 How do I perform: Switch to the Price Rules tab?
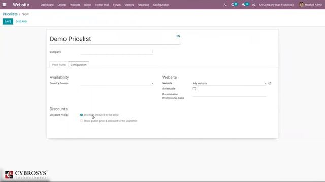point(59,65)
